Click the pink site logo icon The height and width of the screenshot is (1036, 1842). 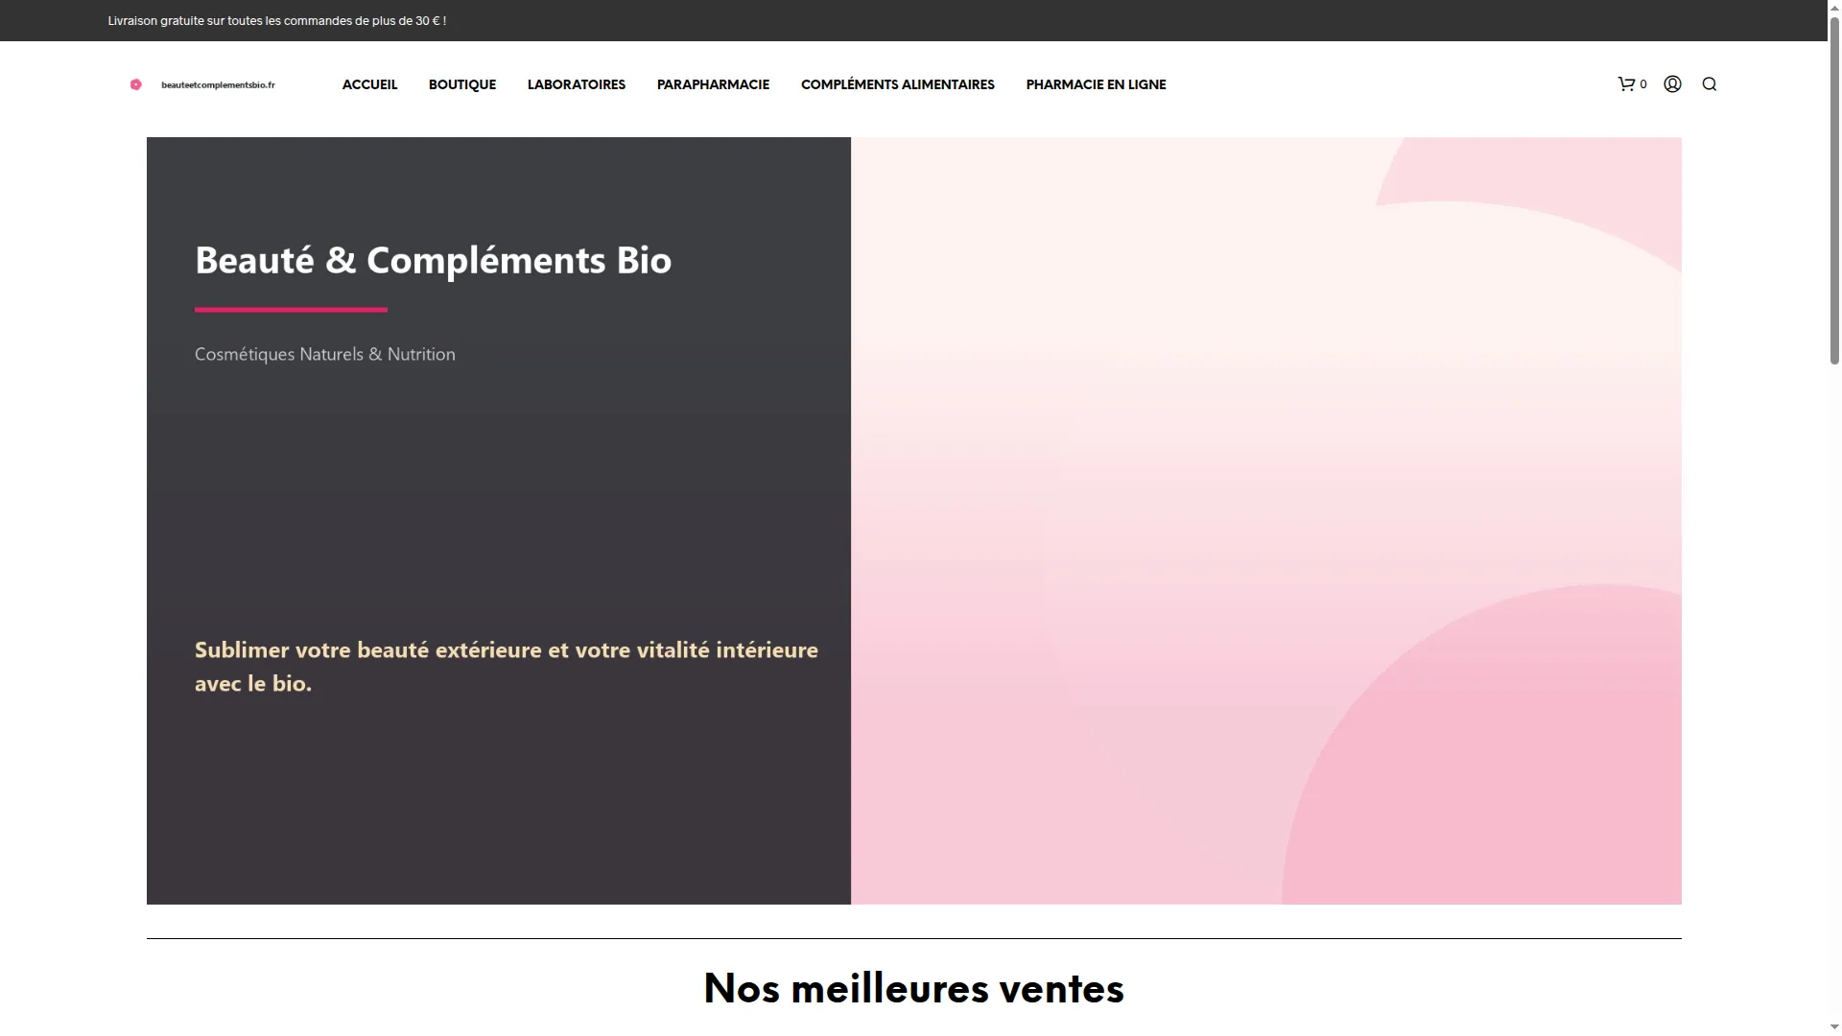click(136, 84)
